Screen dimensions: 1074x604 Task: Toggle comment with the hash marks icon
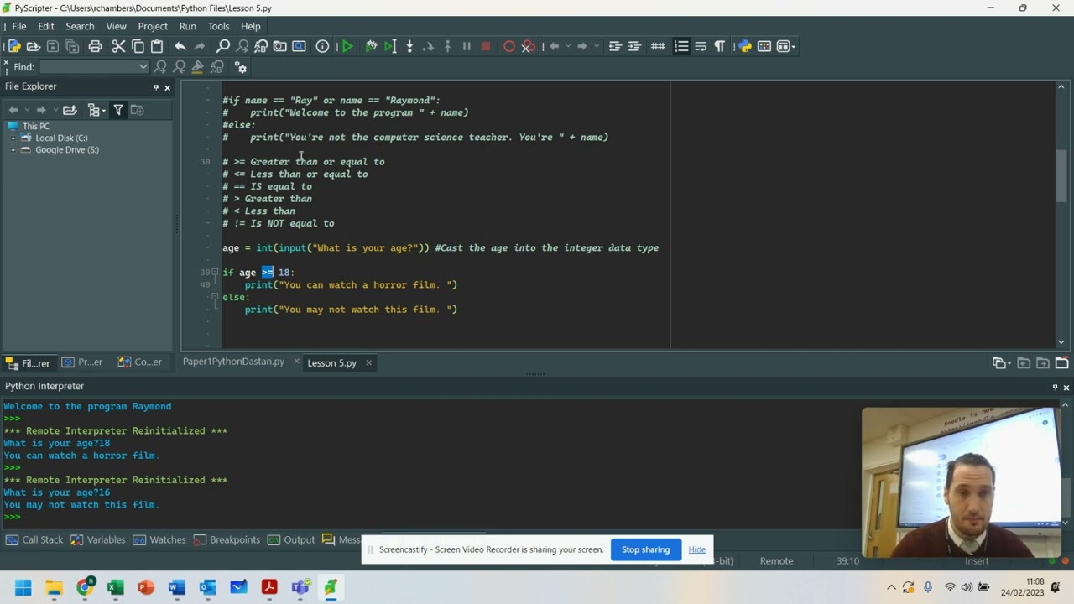(658, 46)
